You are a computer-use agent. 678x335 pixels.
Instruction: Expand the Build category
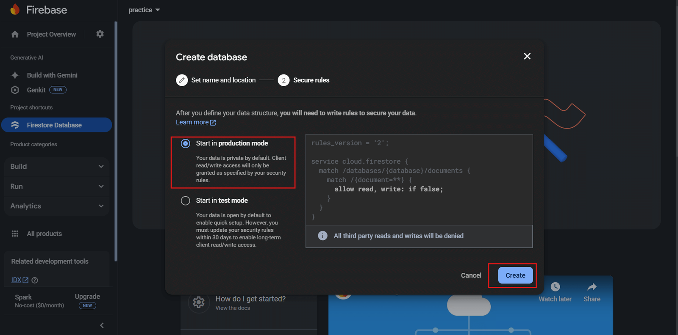click(x=57, y=167)
